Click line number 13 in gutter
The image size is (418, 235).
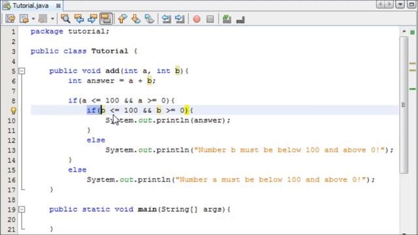click(x=12, y=150)
